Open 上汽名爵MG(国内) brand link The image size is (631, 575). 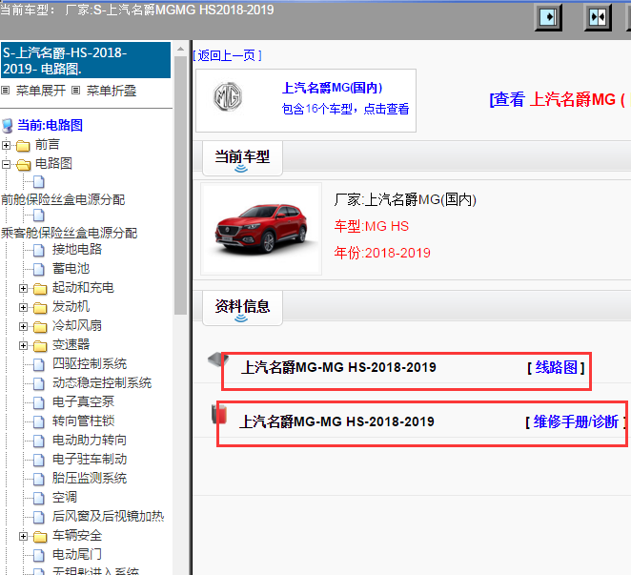(332, 88)
